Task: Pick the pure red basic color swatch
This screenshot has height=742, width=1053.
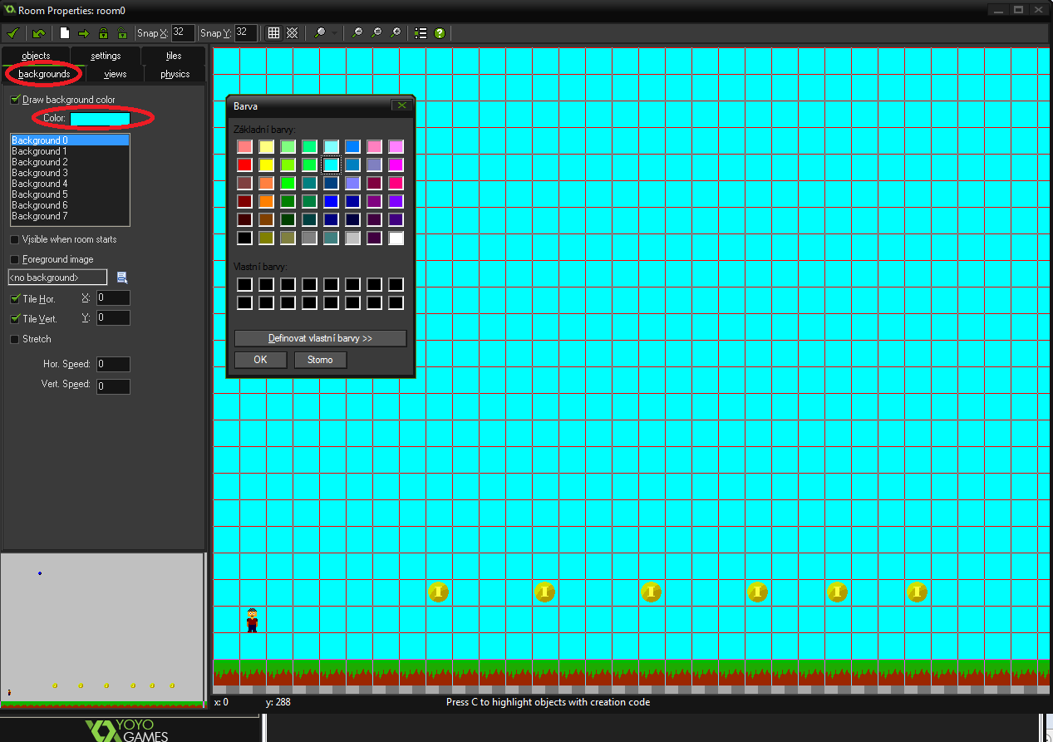Action: coord(244,165)
